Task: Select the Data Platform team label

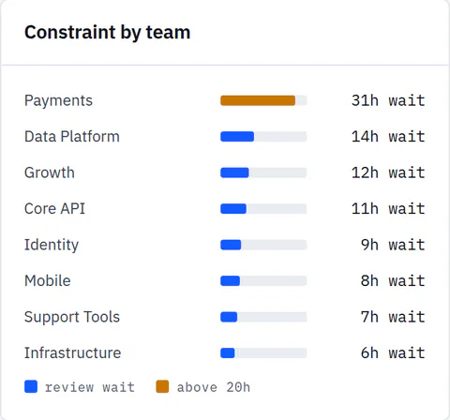Action: pos(72,137)
